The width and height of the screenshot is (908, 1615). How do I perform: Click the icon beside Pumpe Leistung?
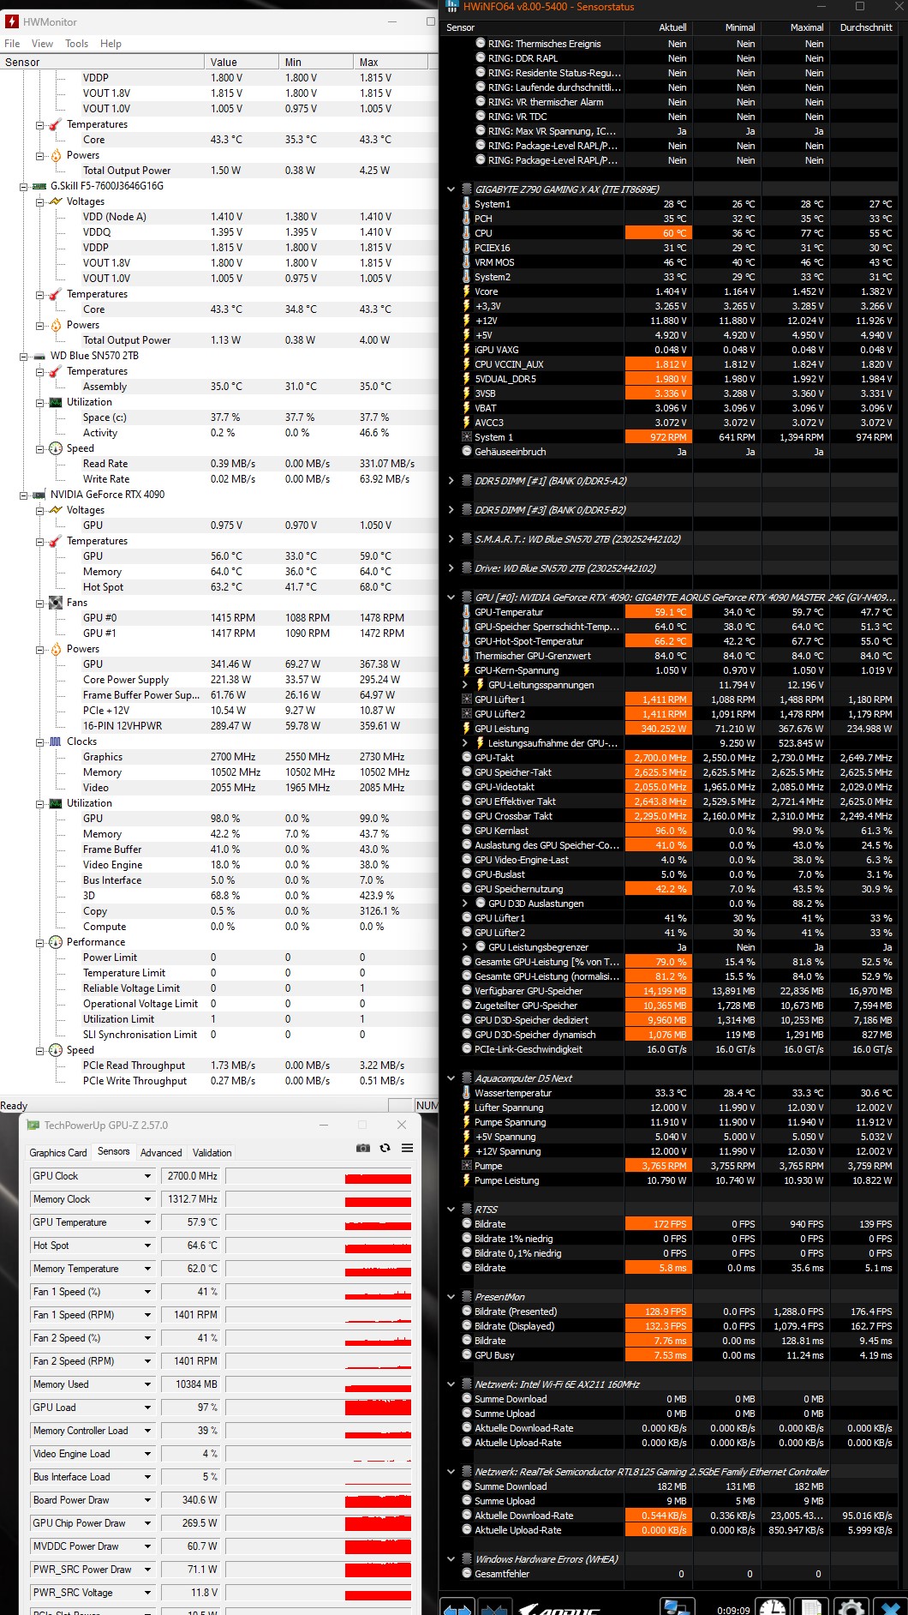coord(467,1180)
